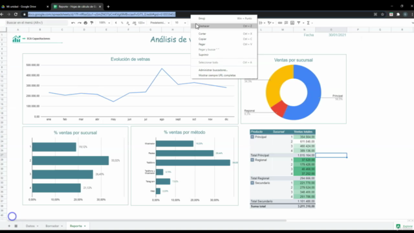Go back using the Chrome back arrow
The height and width of the screenshot is (233, 414).
pos(2,14)
